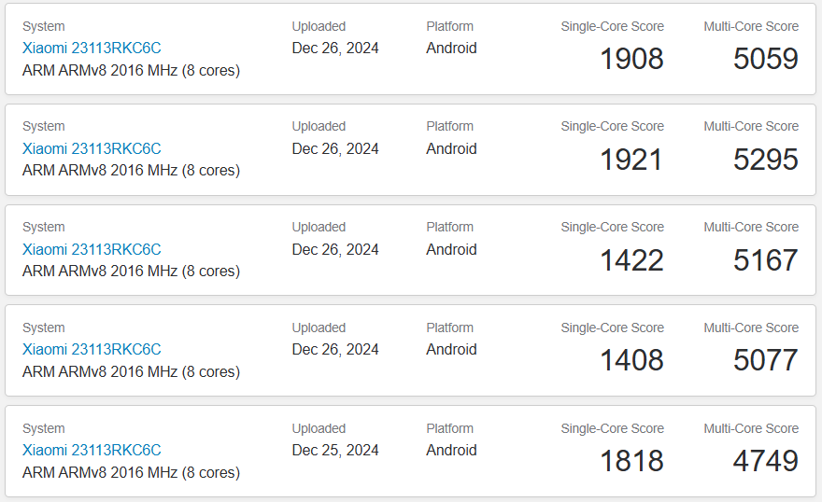Select the single-core score 1408
822x502 pixels.
[x=631, y=360]
